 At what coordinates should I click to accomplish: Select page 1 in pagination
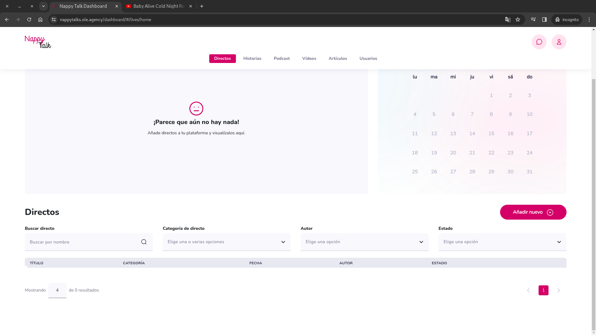543,290
